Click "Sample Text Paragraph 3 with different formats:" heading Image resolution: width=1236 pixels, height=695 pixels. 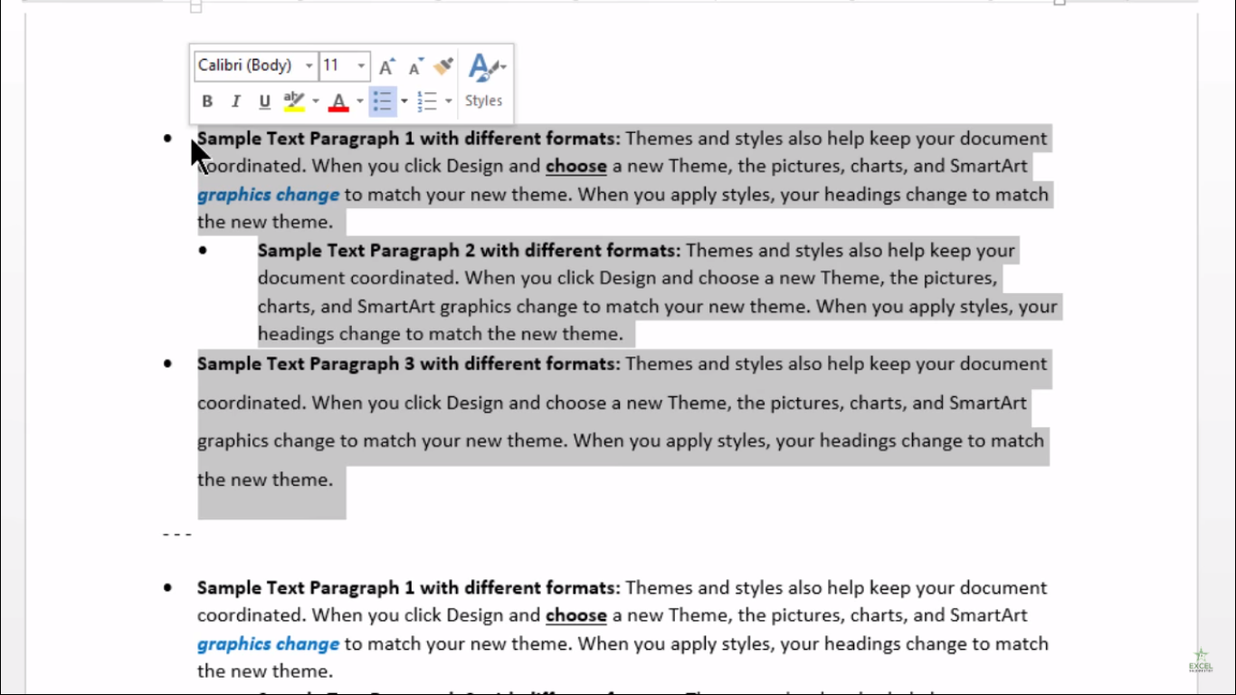(409, 364)
